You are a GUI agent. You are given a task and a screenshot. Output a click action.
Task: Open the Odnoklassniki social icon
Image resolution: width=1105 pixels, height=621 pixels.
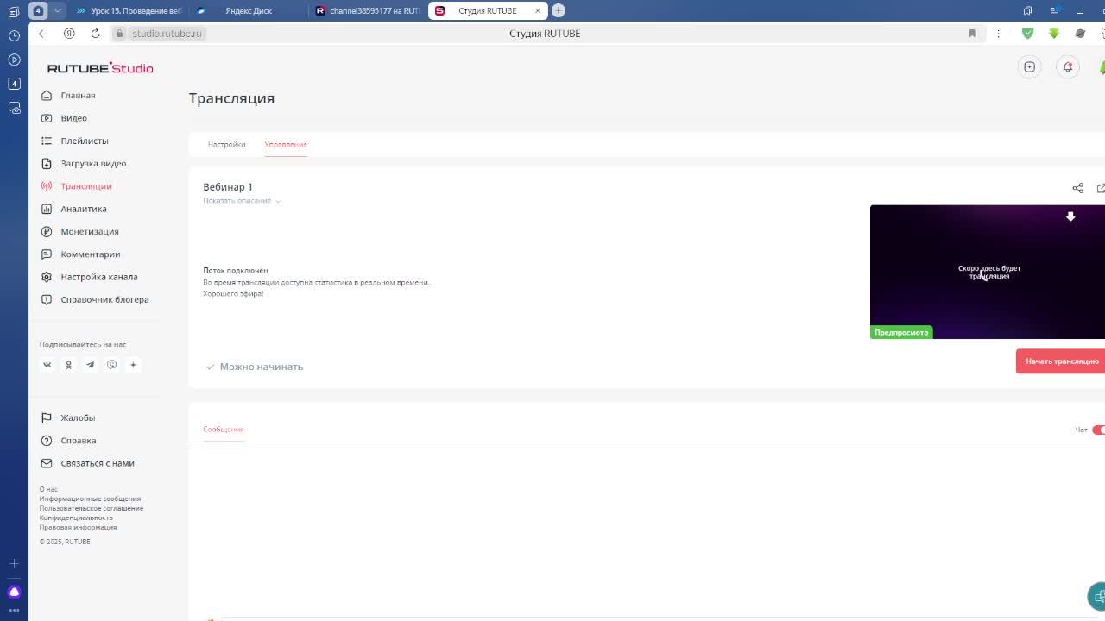[x=69, y=365]
